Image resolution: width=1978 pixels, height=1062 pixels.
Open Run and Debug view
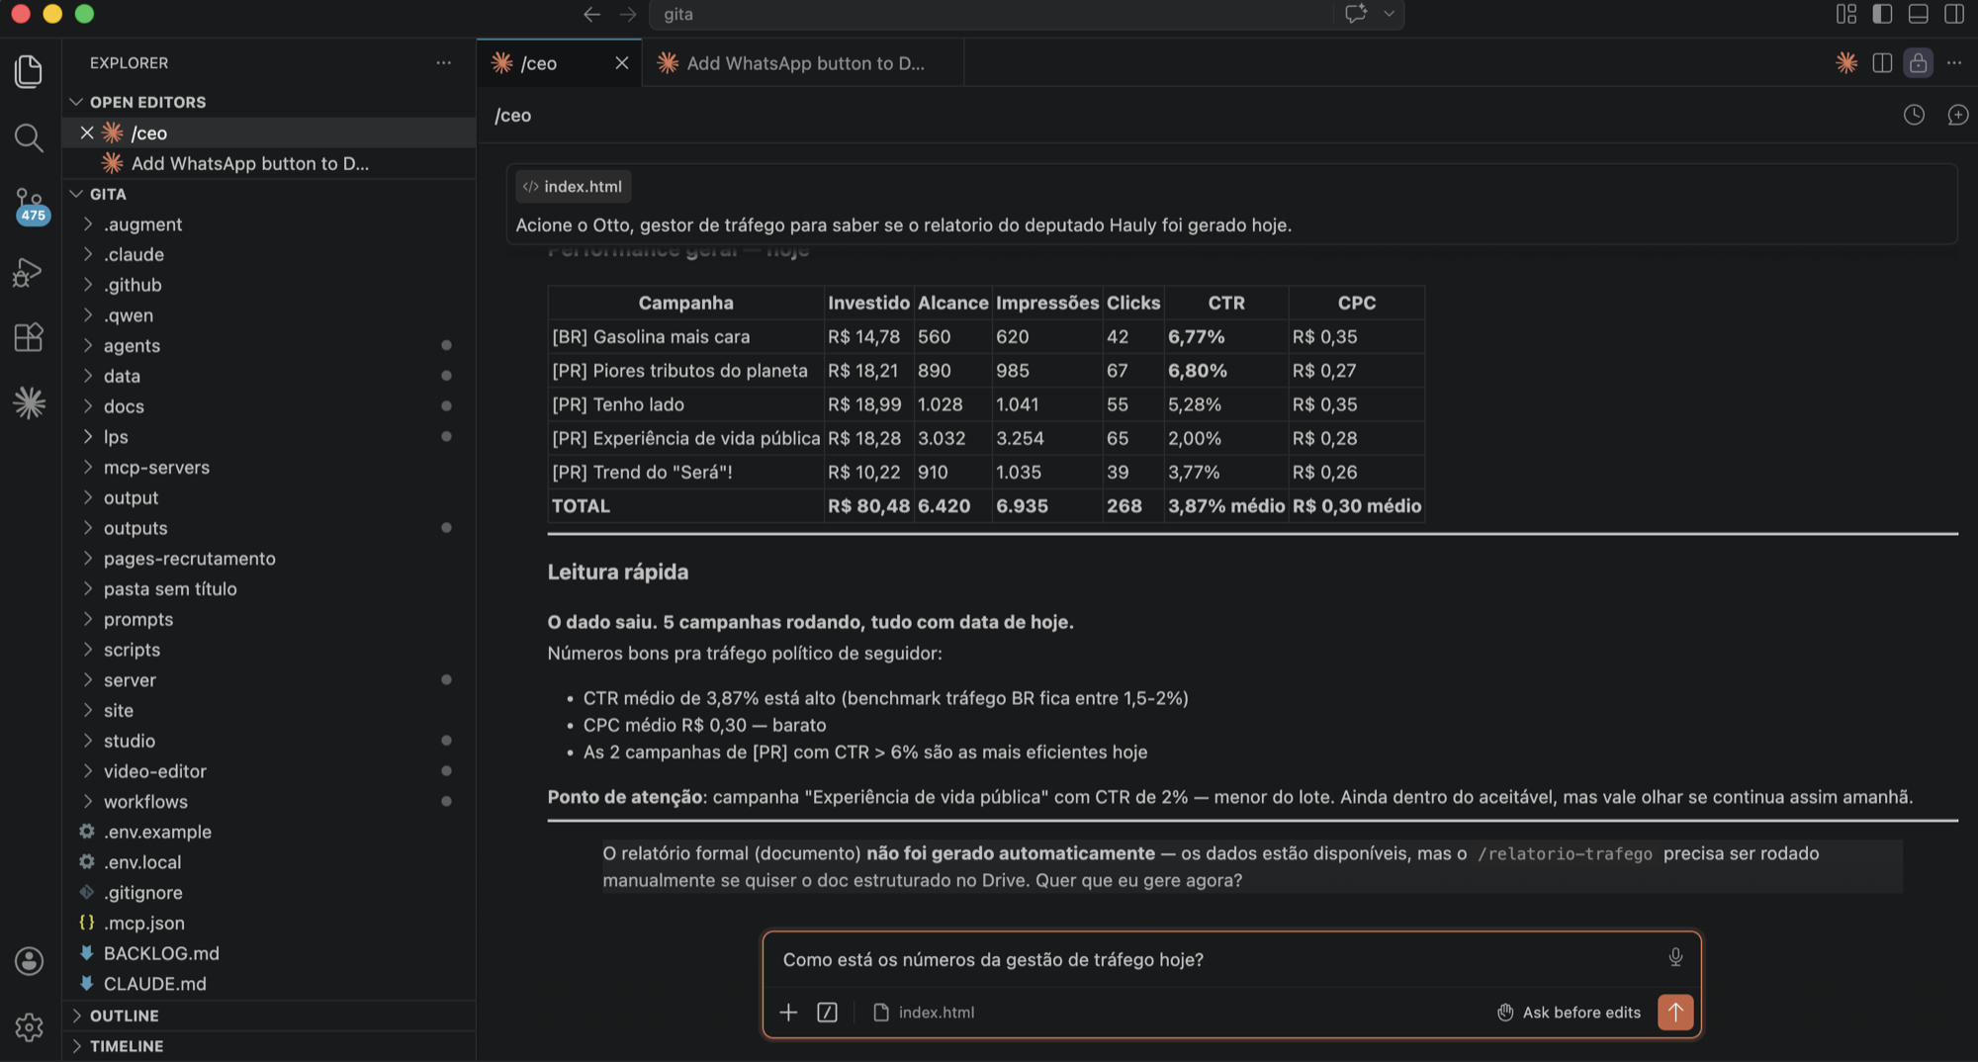point(29,272)
